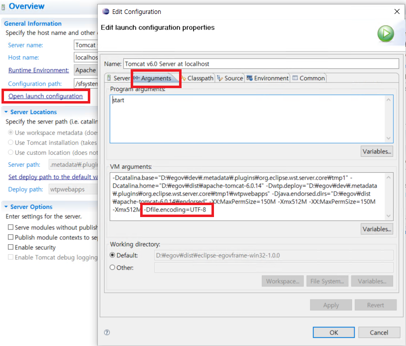Click in the configuration Name field
406x346 pixels.
coord(261,64)
